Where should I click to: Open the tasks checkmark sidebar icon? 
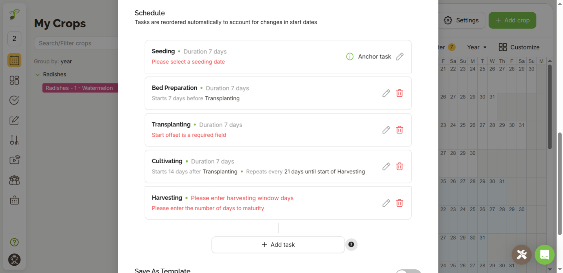point(14,100)
